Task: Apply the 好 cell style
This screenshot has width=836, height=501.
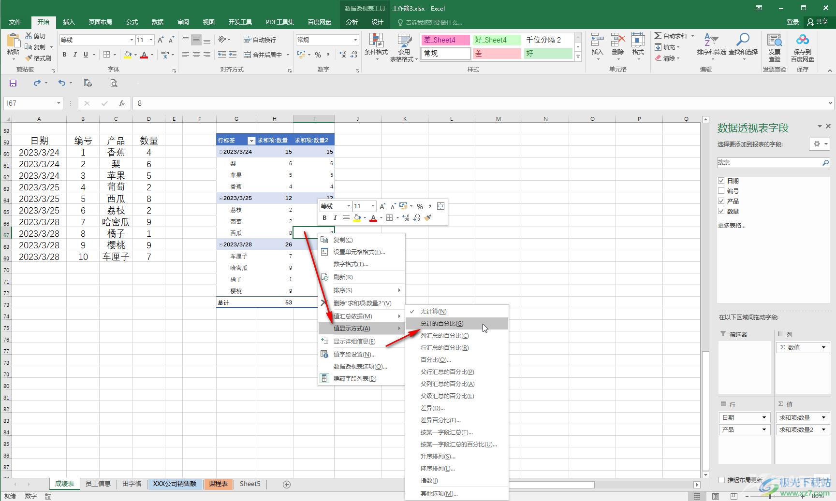Action: point(548,54)
